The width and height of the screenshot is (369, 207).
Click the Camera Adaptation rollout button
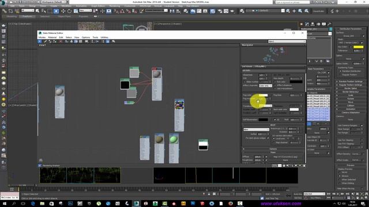click(x=350, y=113)
